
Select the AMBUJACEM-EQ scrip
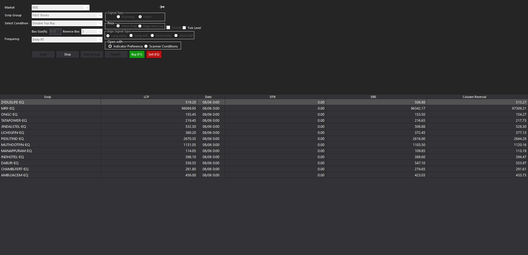point(15,175)
